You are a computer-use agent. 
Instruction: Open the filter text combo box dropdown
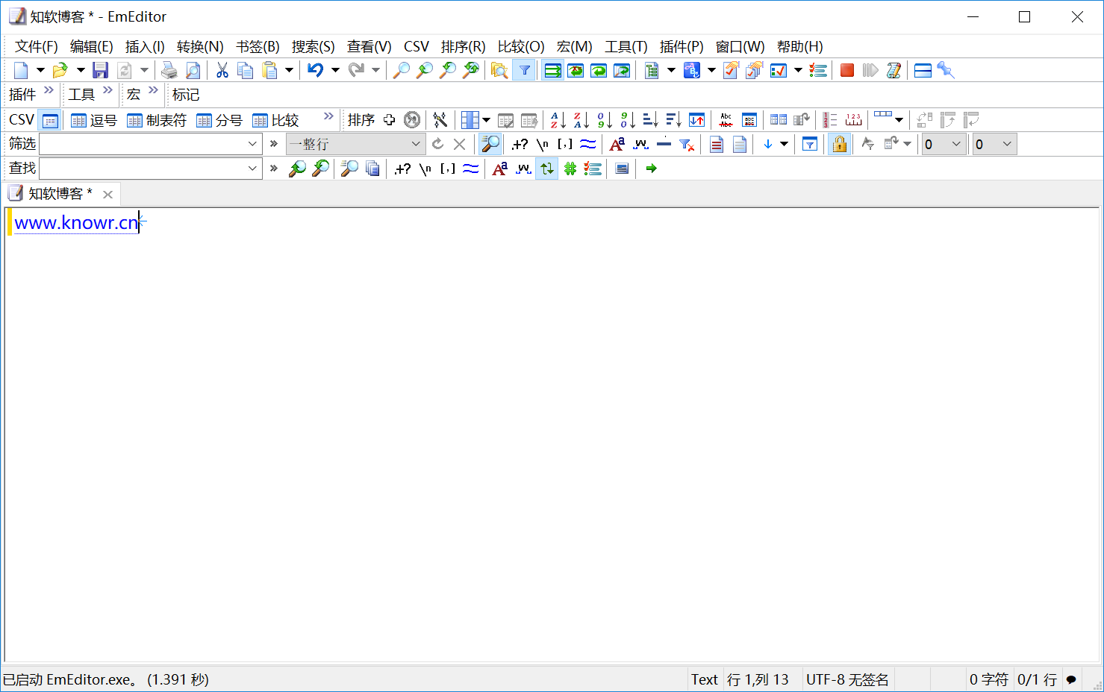[252, 144]
